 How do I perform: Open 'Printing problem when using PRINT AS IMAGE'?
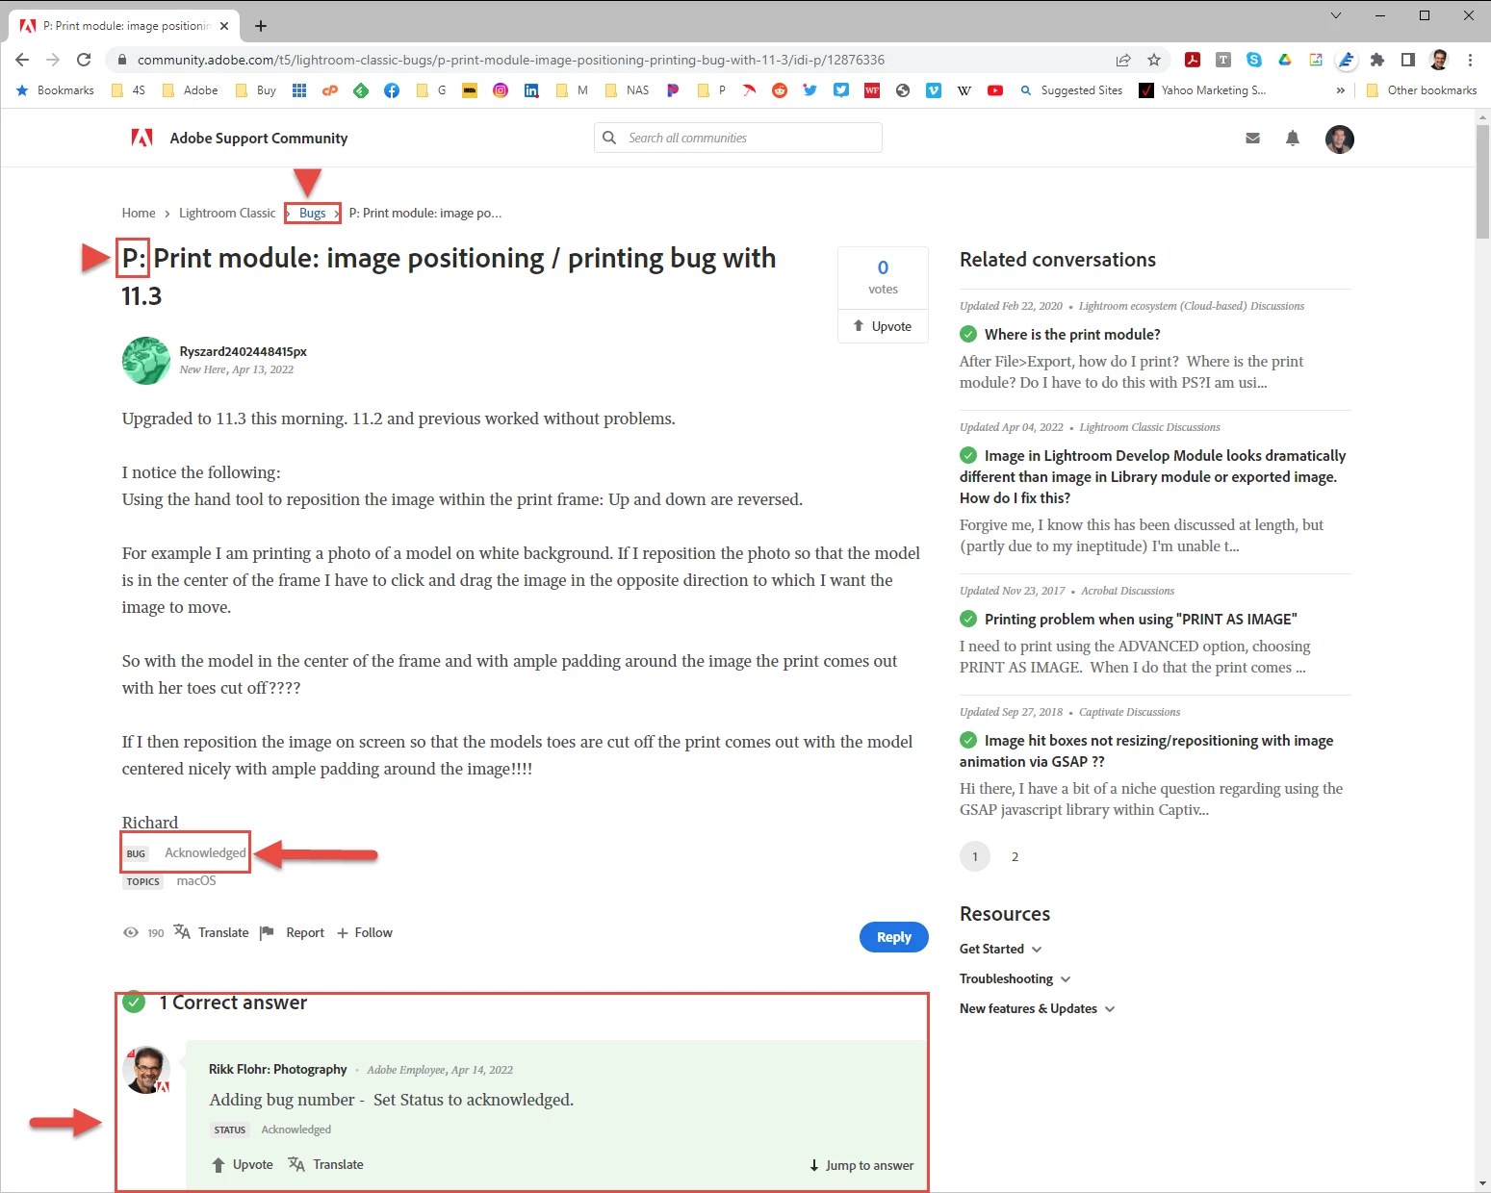pos(1141,619)
